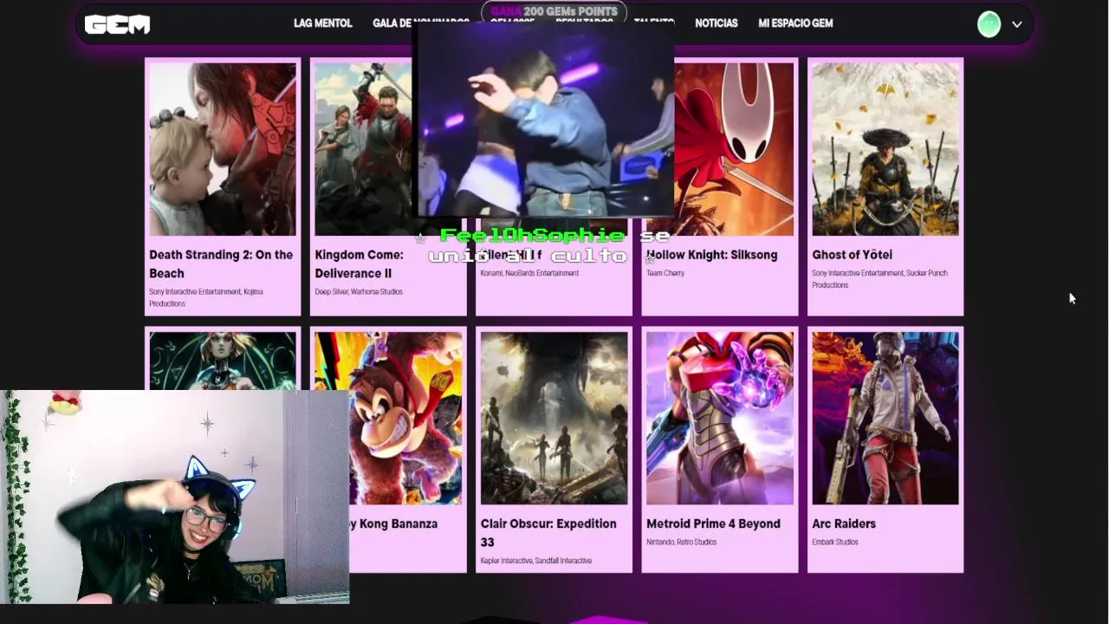Screen dimensions: 1109x624
Task: Select the partially hidden card above the webcam
Action: (223, 360)
